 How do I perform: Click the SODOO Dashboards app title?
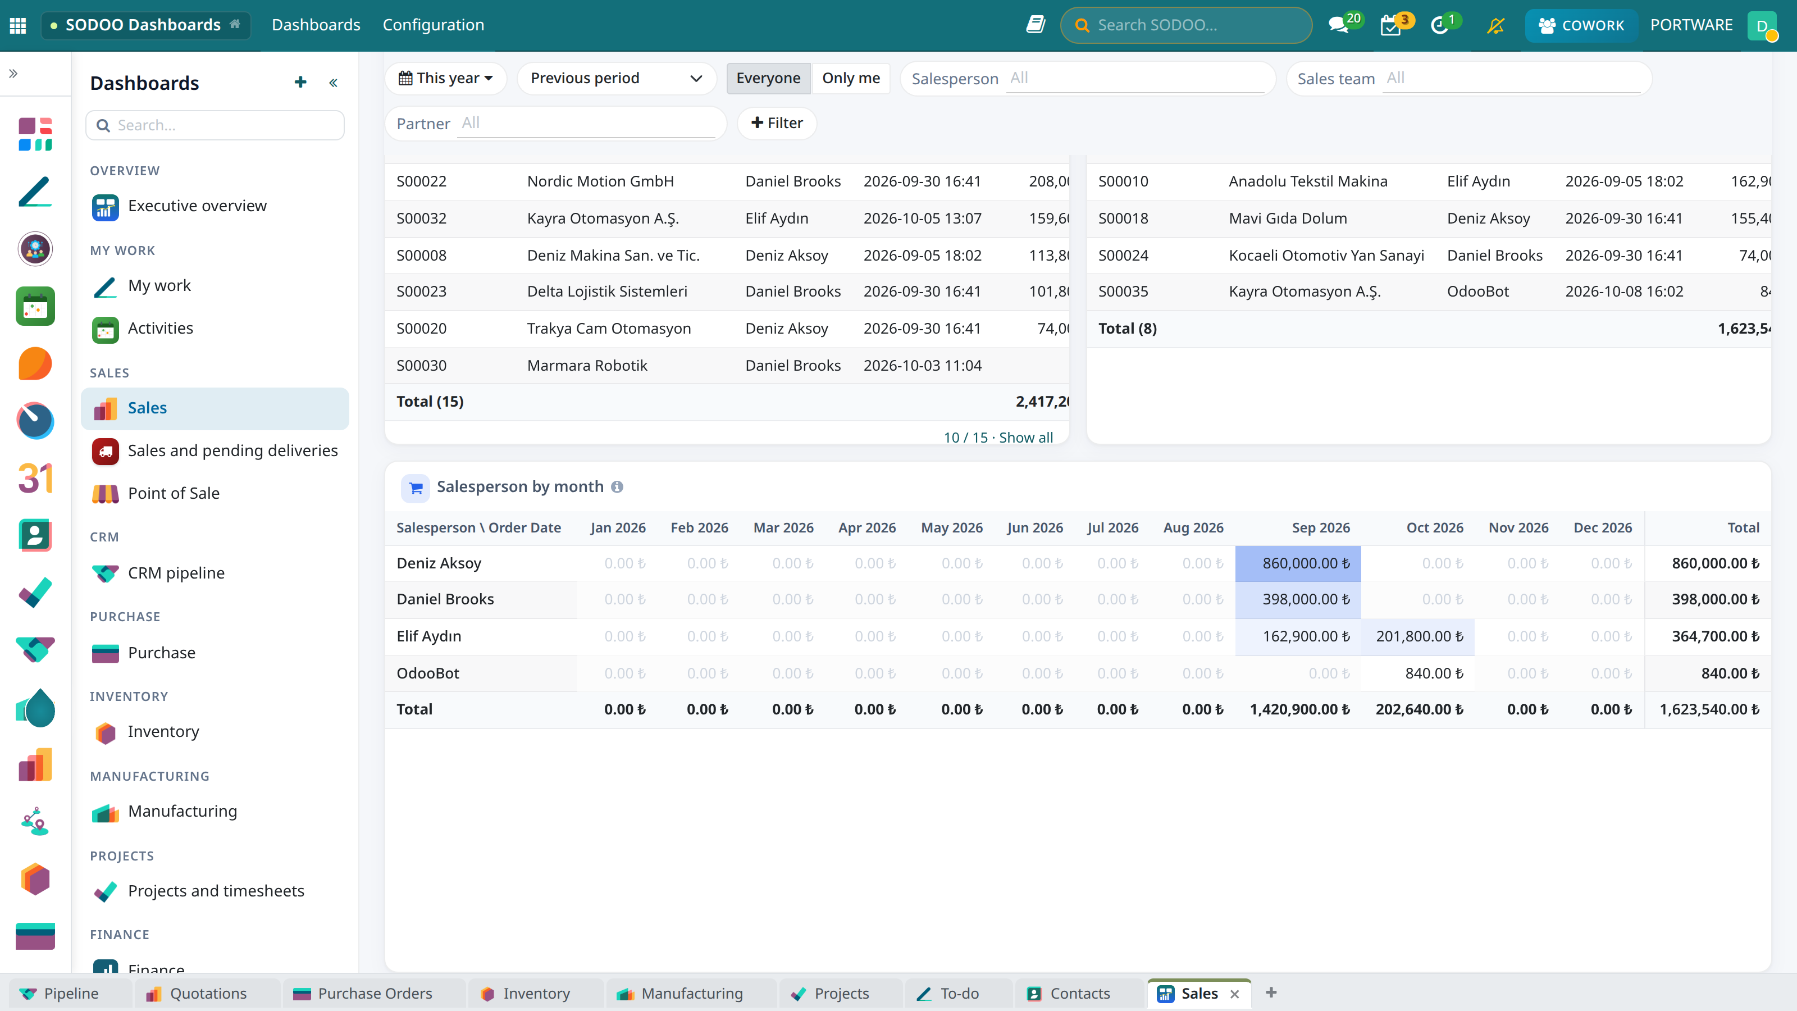tap(143, 25)
